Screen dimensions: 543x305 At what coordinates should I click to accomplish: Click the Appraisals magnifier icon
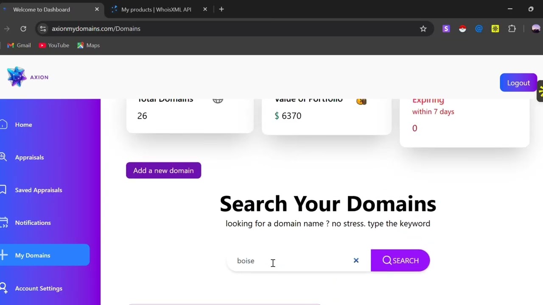click(3, 157)
